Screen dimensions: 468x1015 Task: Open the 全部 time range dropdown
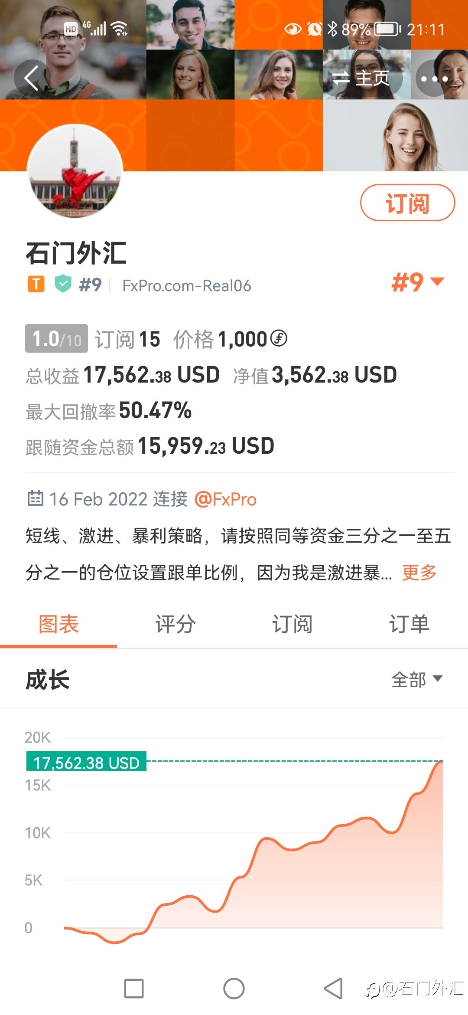(417, 679)
